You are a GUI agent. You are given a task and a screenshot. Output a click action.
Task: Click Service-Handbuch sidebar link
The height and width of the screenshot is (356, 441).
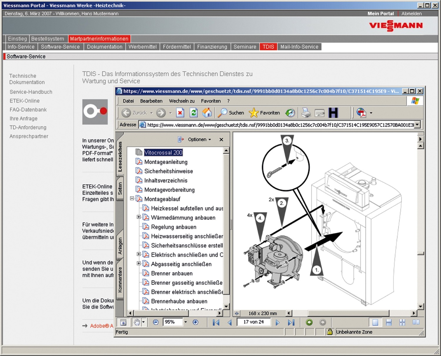31,92
